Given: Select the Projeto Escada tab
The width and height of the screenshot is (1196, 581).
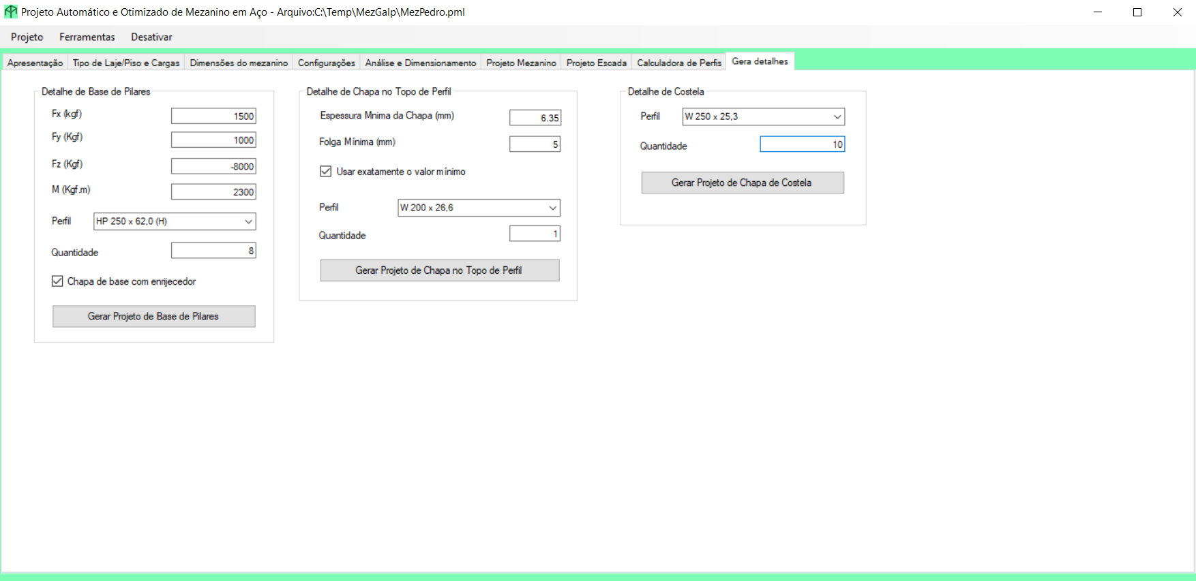Looking at the screenshot, I should tap(596, 63).
